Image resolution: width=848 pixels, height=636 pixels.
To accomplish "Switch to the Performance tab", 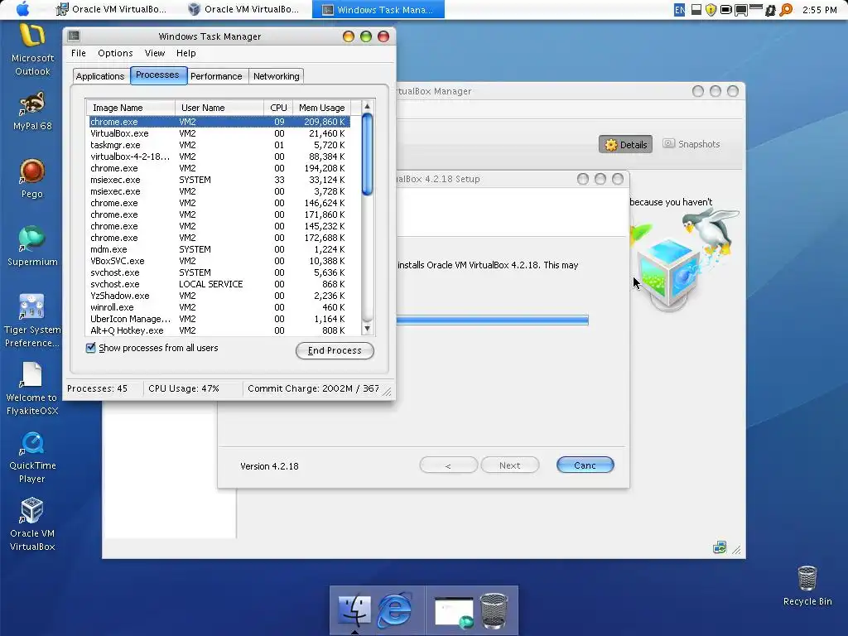I will (216, 76).
